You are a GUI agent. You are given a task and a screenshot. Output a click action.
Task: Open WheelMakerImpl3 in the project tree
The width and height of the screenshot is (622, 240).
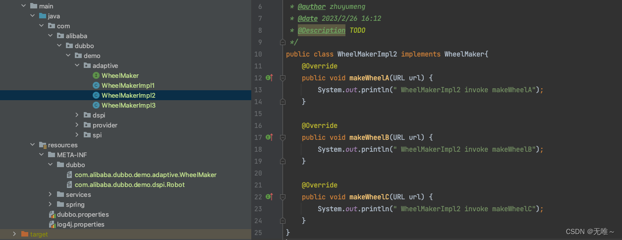pos(128,105)
